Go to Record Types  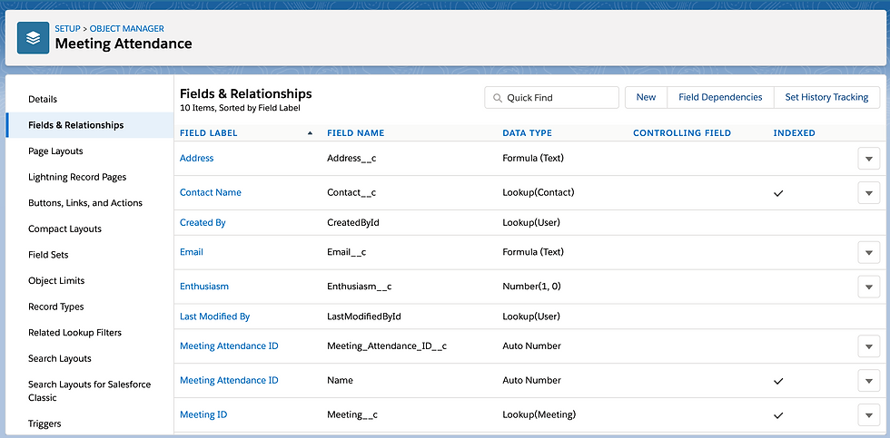tap(56, 307)
